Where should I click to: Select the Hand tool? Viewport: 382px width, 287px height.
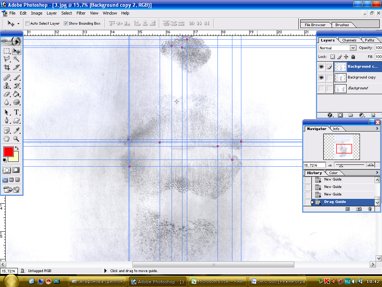(7, 139)
